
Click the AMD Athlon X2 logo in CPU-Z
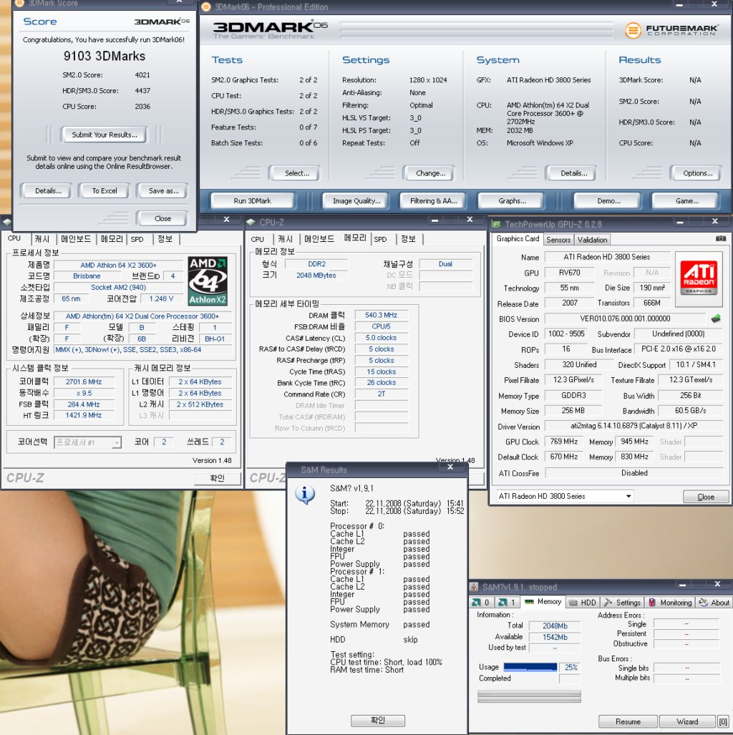coord(208,281)
